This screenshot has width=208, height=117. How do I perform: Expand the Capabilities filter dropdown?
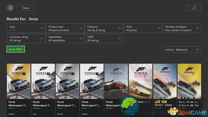tap(65, 38)
